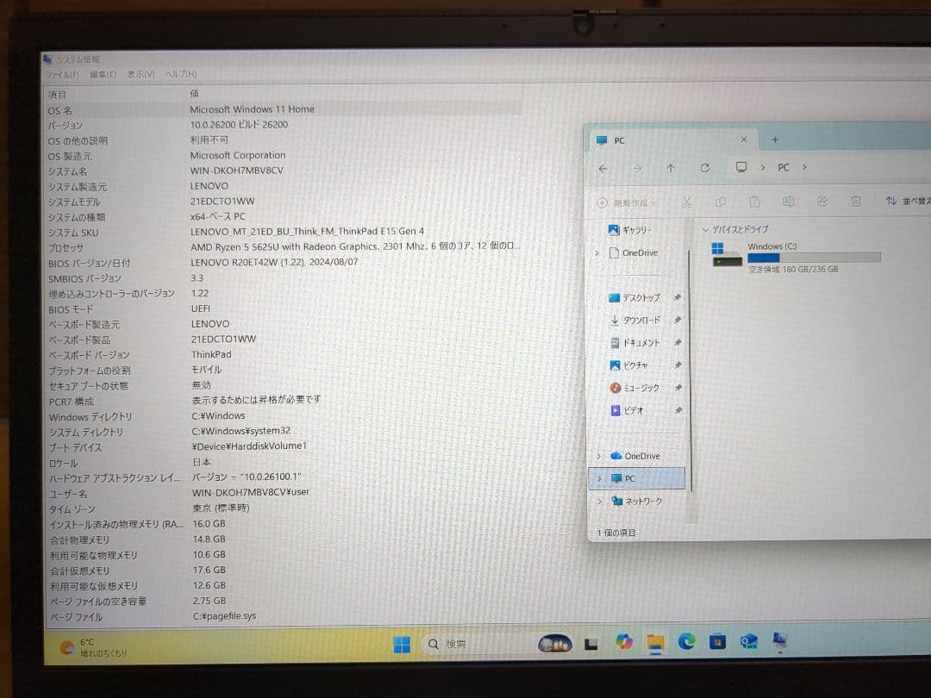Add a new tab in File Explorer
This screenshot has height=698, width=931.
point(775,140)
